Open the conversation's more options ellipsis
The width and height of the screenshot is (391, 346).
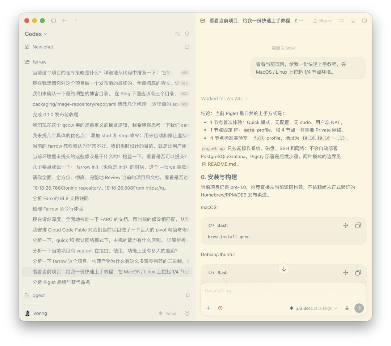click(302, 21)
